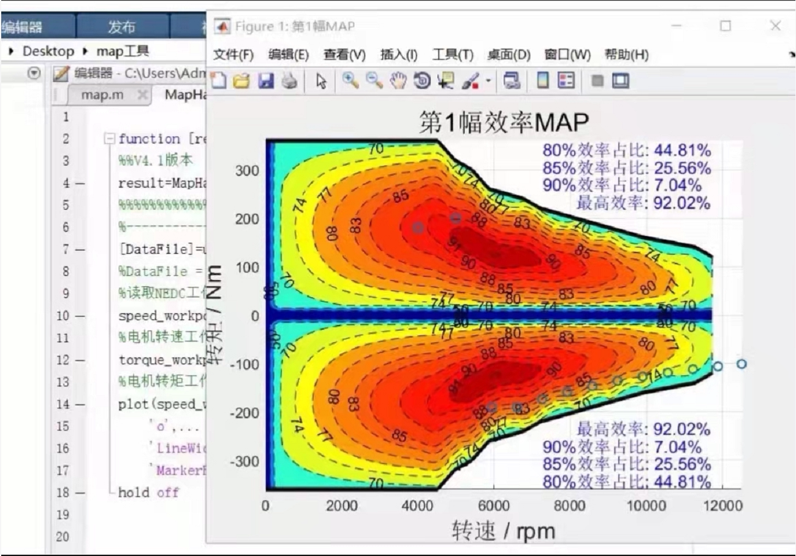Click the torque_workp code line
Image resolution: width=796 pixels, height=556 pixels.
(x=162, y=360)
